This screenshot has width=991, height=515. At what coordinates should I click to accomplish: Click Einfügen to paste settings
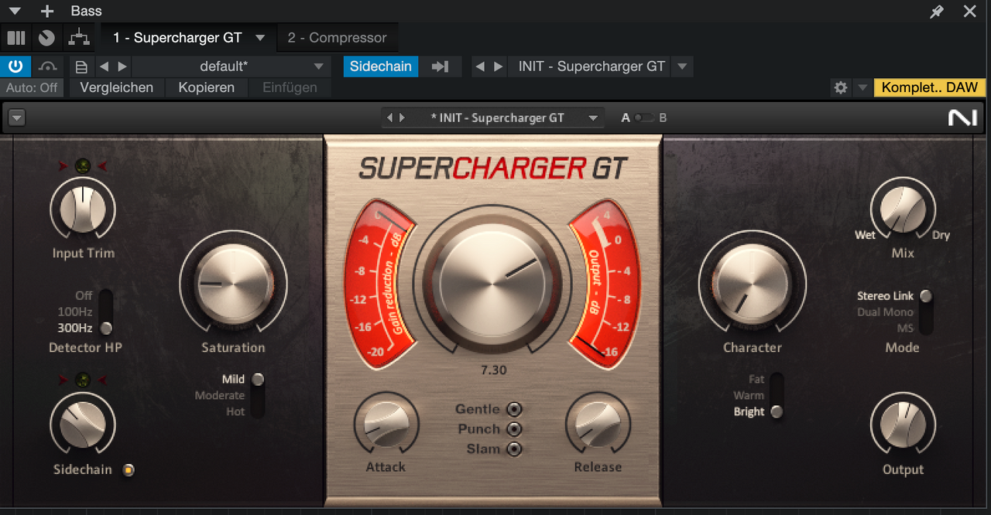click(x=290, y=88)
